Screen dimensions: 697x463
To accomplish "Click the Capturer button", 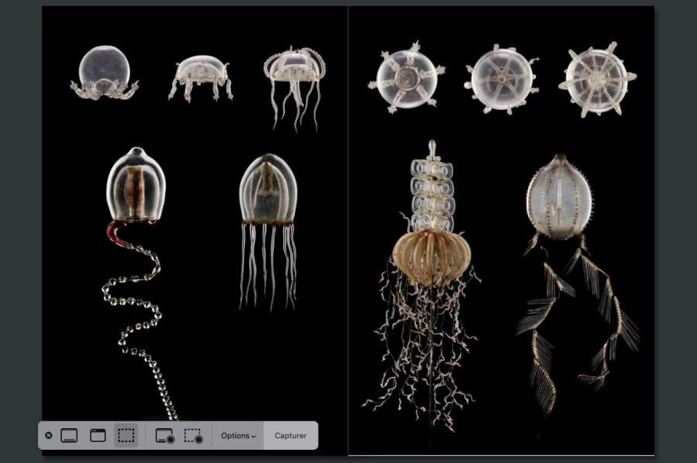I will 290,436.
